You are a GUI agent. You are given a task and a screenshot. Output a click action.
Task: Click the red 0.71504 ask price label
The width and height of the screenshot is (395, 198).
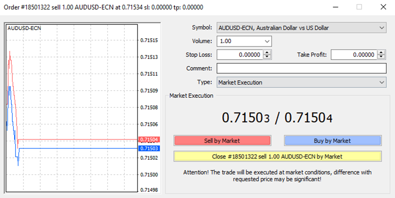point(149,140)
